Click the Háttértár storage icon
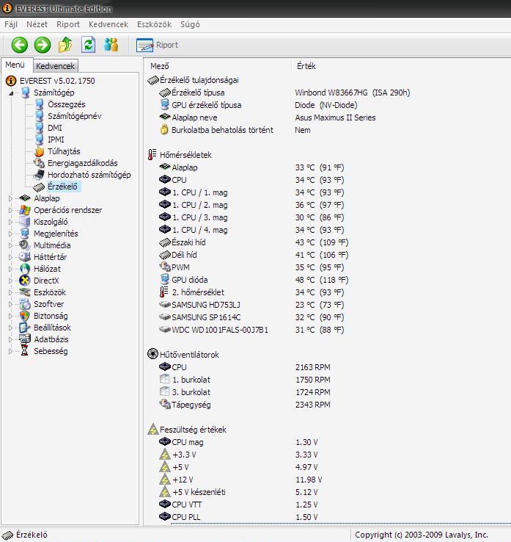 click(25, 257)
